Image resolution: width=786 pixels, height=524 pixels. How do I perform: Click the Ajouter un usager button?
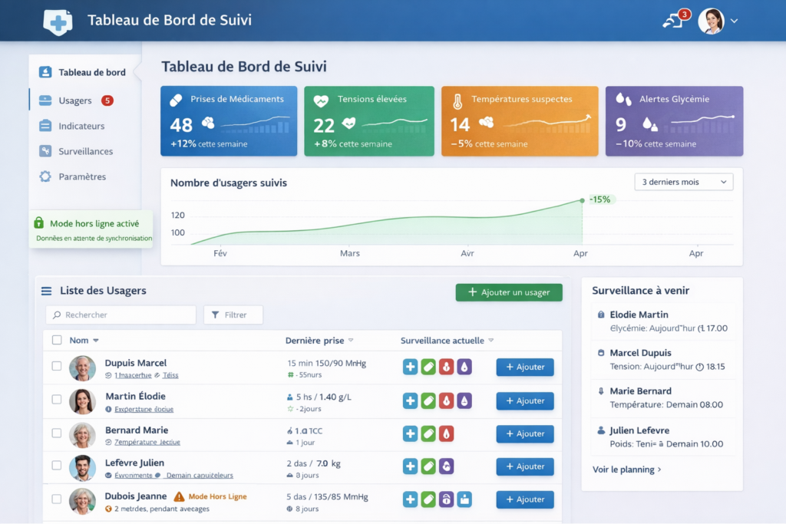508,292
